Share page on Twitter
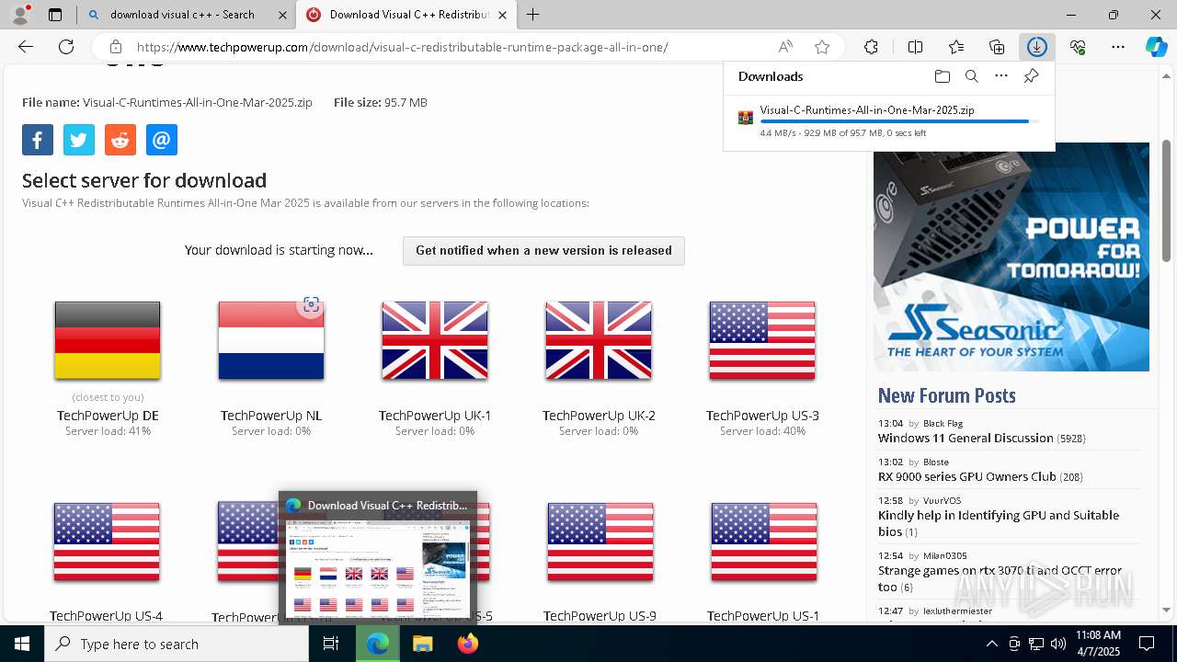 point(79,140)
